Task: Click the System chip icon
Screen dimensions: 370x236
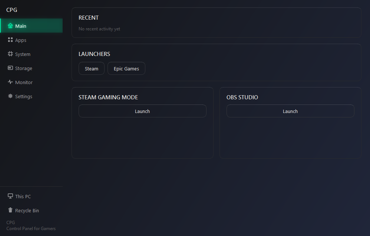Action: 10,54
